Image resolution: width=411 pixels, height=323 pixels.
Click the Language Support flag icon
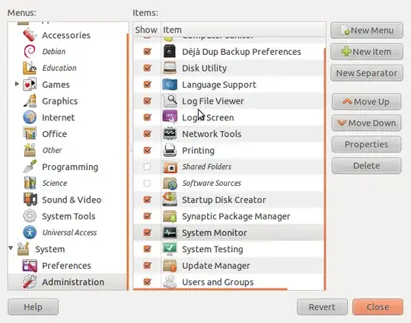click(170, 85)
